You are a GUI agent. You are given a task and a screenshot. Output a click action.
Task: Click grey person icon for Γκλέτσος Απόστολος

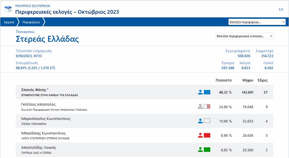tap(200, 106)
